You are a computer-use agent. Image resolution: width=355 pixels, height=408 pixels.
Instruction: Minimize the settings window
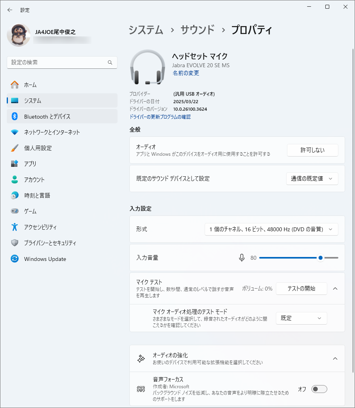(x=309, y=7)
